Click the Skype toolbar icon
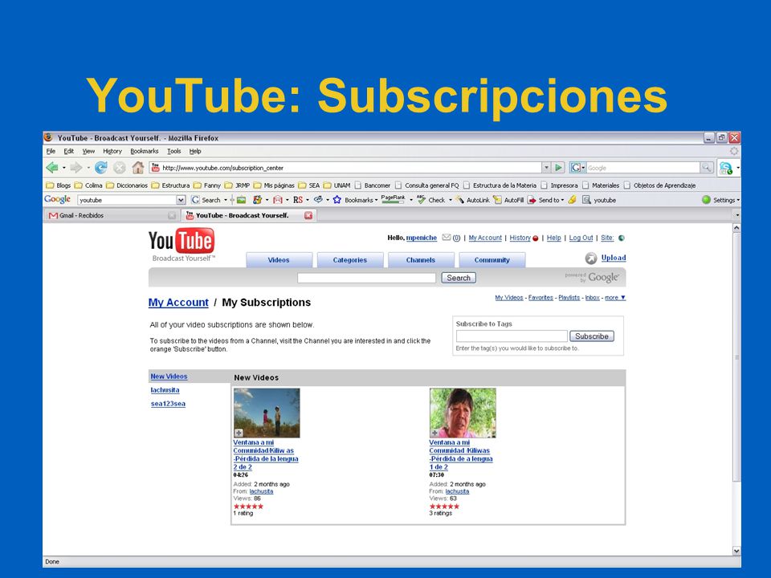This screenshot has width=771, height=578. 726,168
